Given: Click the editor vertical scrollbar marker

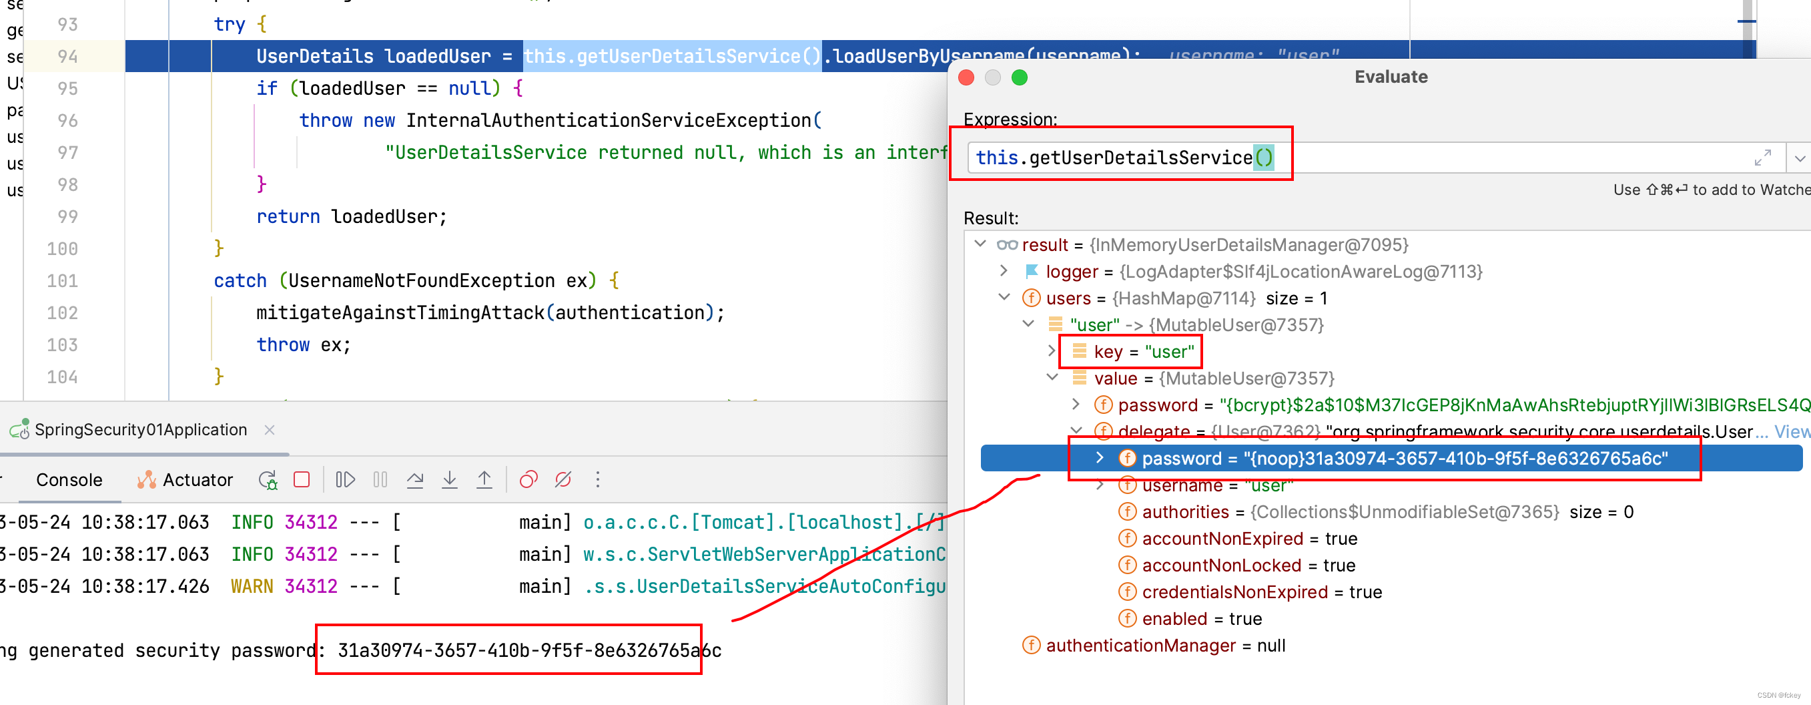Looking at the screenshot, I should click(1746, 21).
